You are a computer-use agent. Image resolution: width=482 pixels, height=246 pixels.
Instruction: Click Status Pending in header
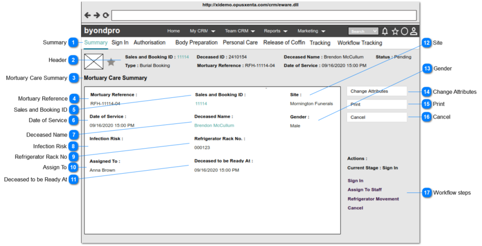393,57
